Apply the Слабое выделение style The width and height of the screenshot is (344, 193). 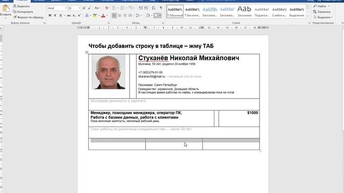pos(279,12)
